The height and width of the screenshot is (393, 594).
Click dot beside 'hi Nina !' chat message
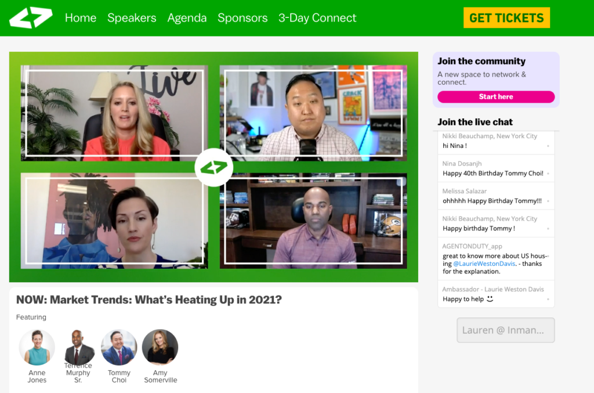coord(548,146)
